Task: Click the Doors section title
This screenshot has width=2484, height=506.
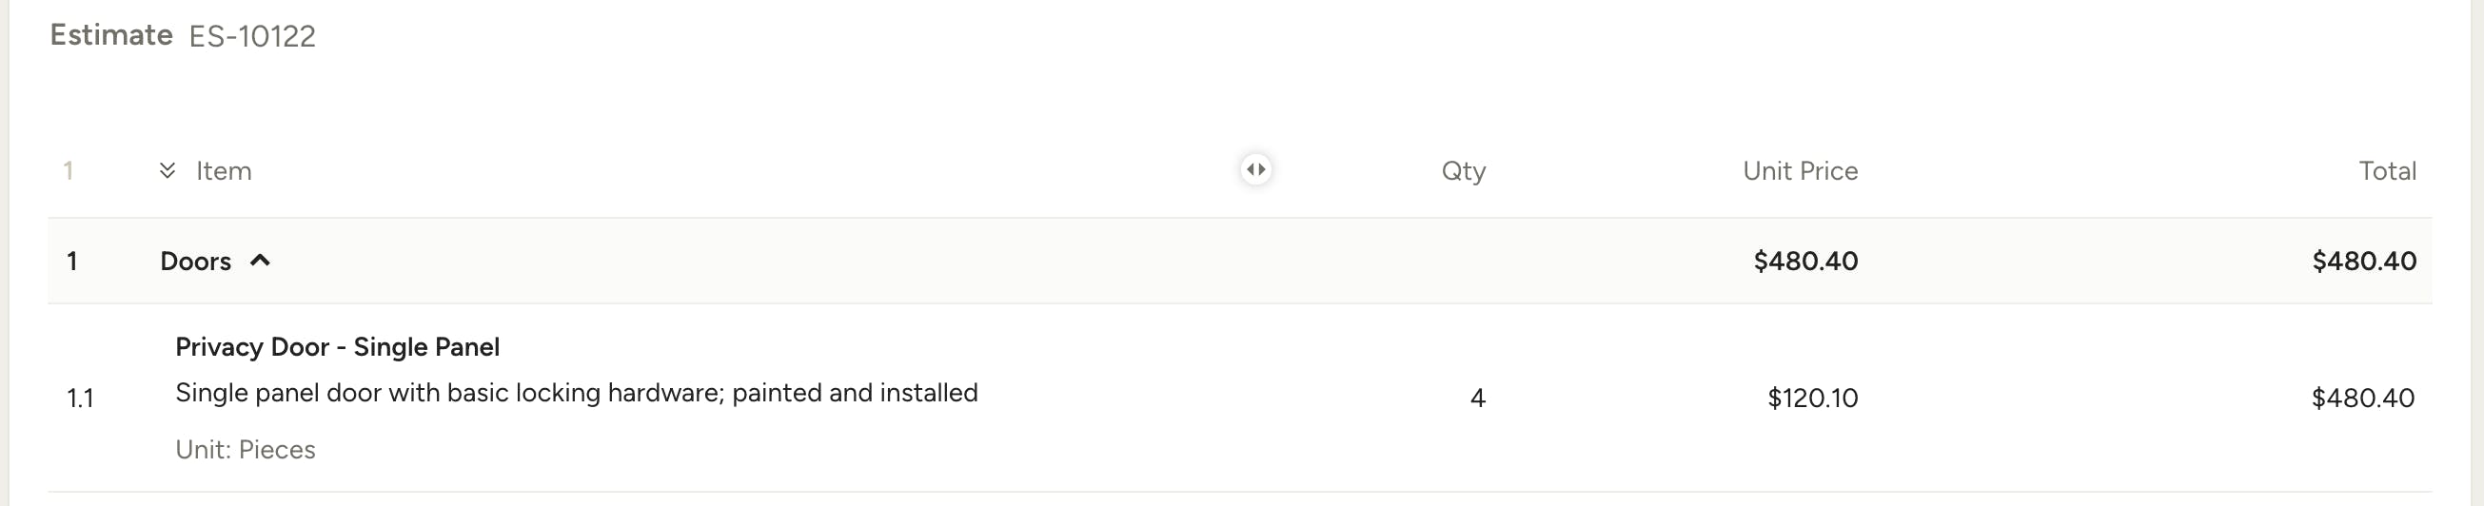Action: [x=196, y=262]
